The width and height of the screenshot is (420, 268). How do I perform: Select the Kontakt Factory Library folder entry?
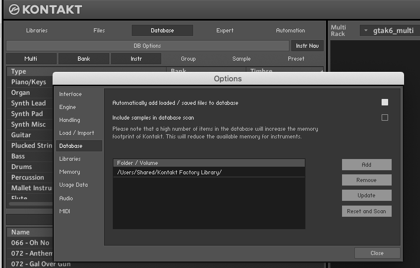point(209,172)
